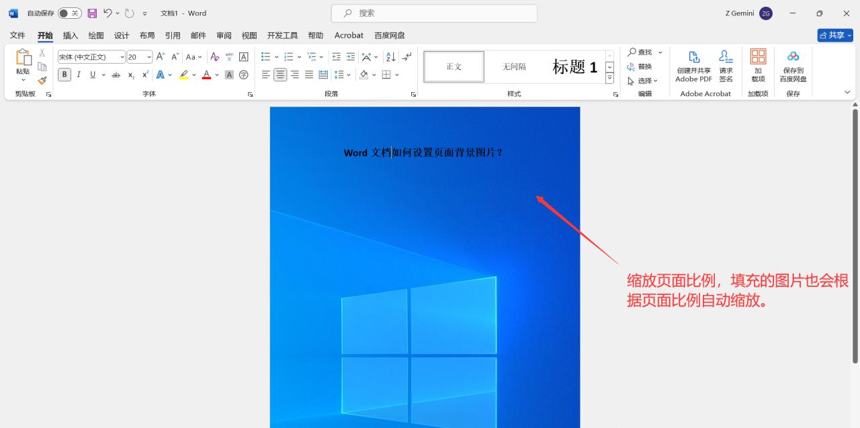This screenshot has height=428, width=860.
Task: Switch to the Review (审阅) tab
Action: pos(224,35)
